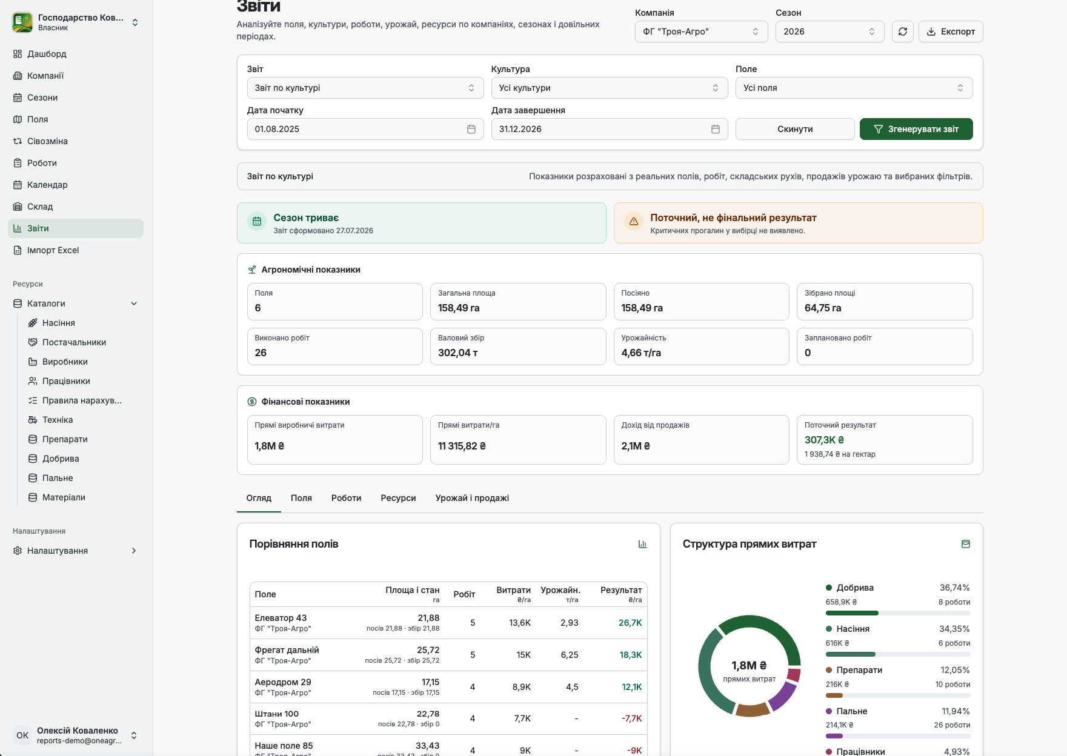
Task: Open the organization switcher Господарство Ков...
Action: click(76, 22)
